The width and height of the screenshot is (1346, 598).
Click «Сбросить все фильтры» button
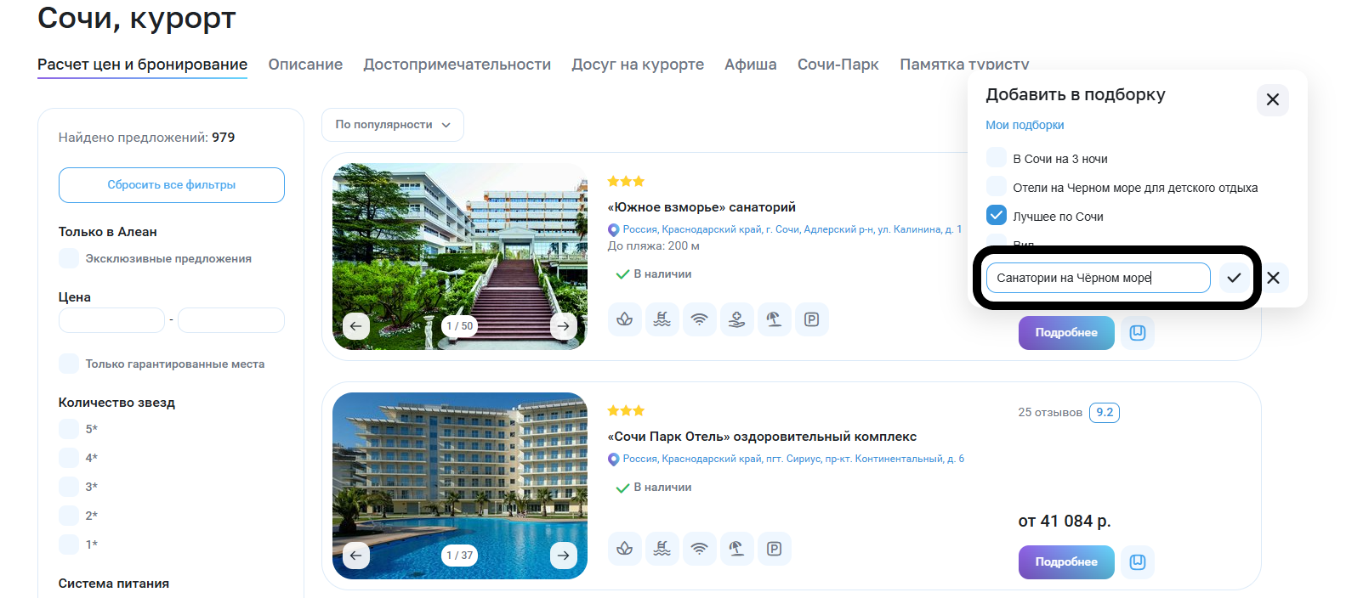click(x=172, y=185)
